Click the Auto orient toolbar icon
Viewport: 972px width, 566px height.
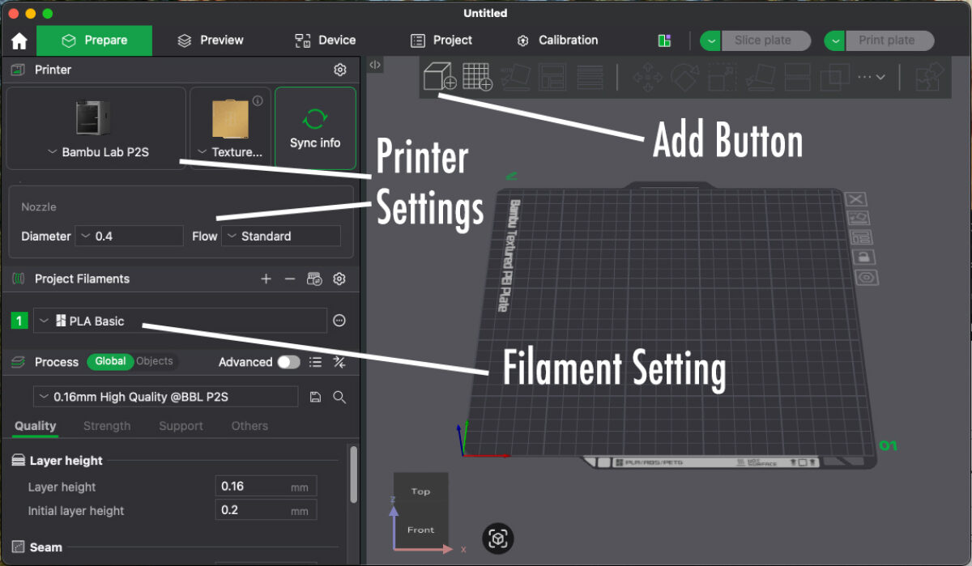click(x=515, y=77)
